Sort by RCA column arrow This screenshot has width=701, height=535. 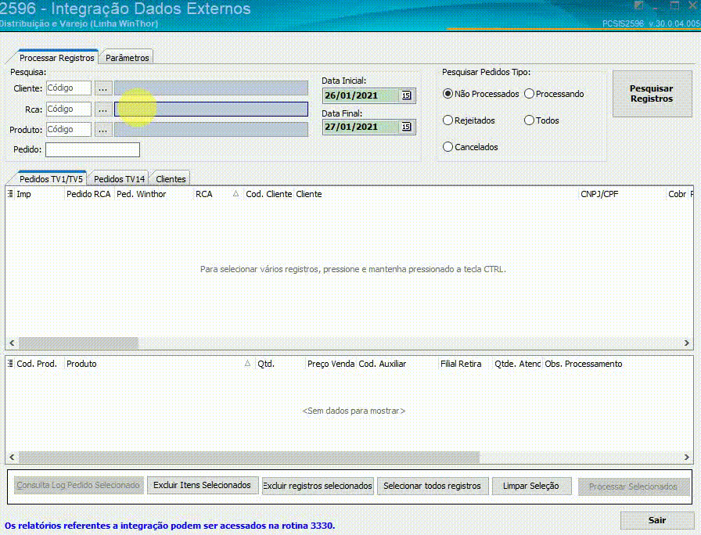point(235,194)
